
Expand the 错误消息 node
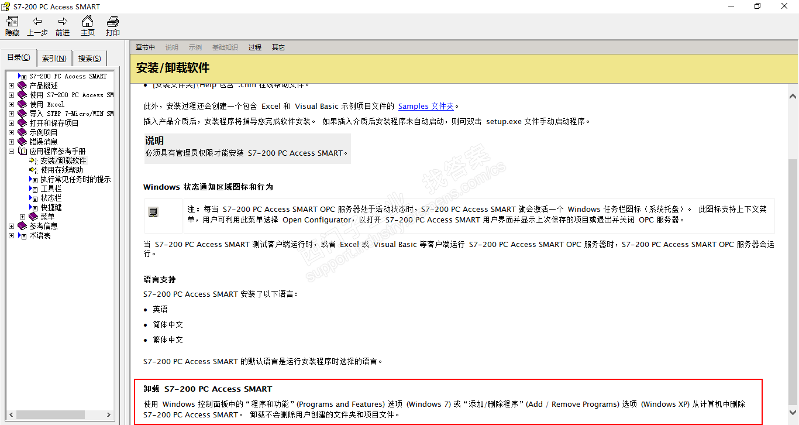point(11,142)
